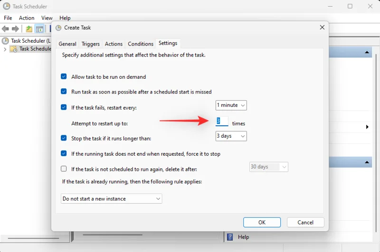Click the restart attempts times input field
Image resolution: width=380 pixels, height=252 pixels.
(x=222, y=121)
